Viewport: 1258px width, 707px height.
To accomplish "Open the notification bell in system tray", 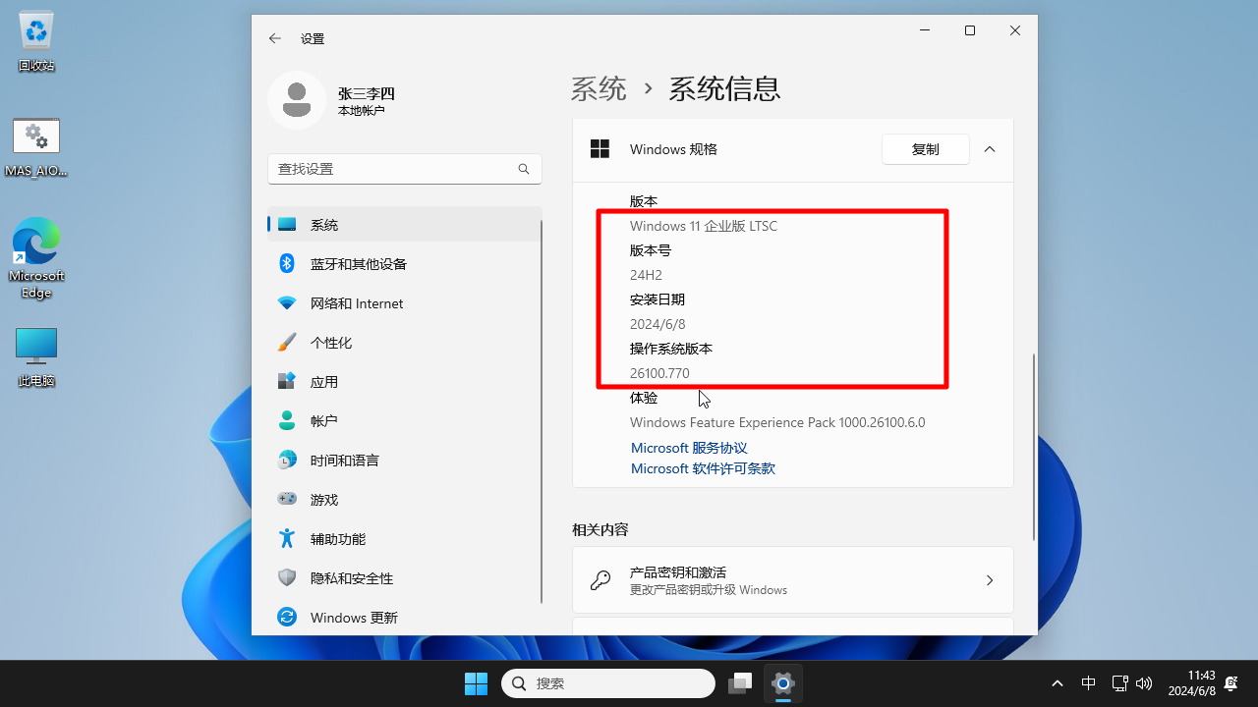I will pos(1230,683).
